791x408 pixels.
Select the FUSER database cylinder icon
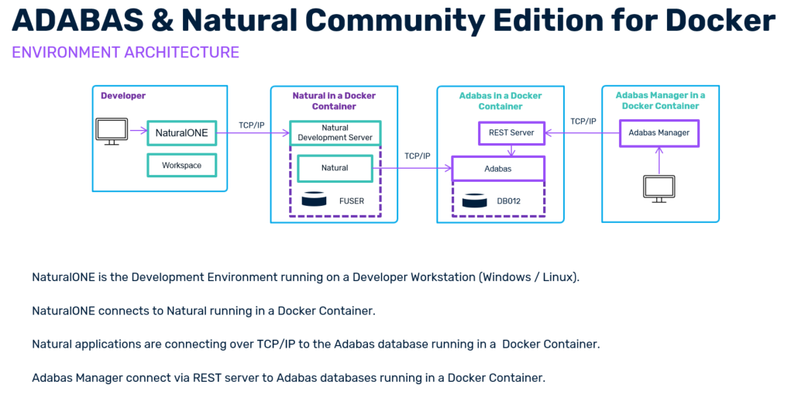click(x=314, y=201)
